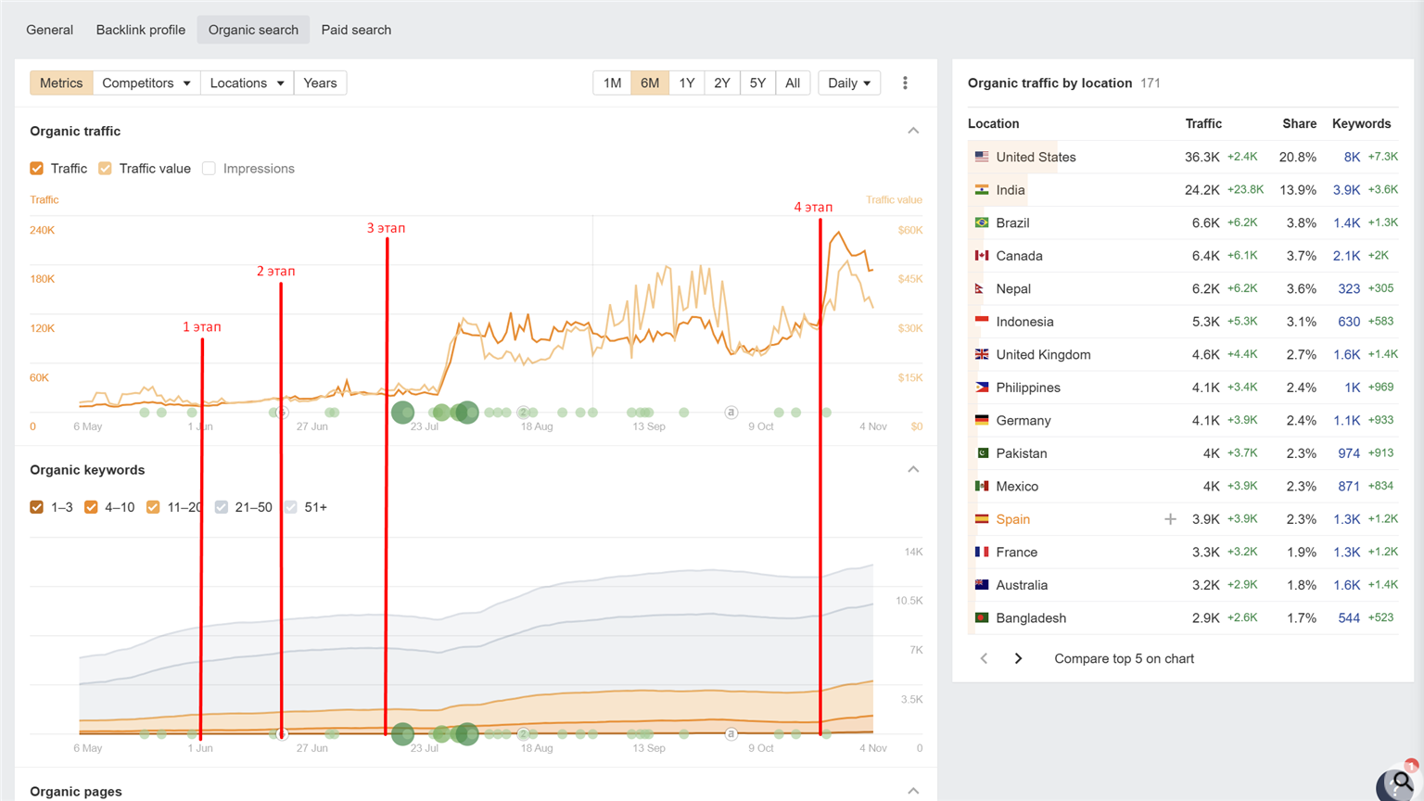Click Compare top 5 on chart
Screen dimensions: 1424x801
point(1124,658)
